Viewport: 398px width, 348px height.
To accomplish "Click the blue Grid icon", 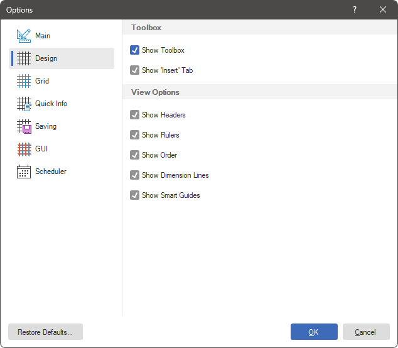I will tap(24, 81).
